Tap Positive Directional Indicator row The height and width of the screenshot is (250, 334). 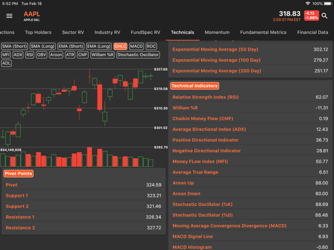250,140
